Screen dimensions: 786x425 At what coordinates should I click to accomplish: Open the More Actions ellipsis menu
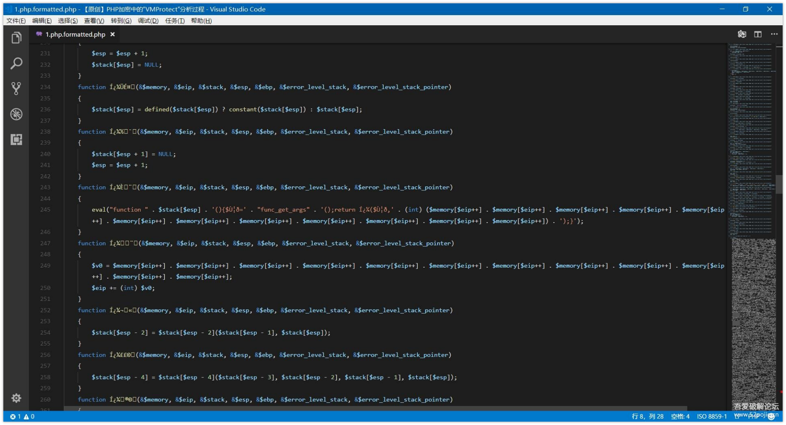774,34
